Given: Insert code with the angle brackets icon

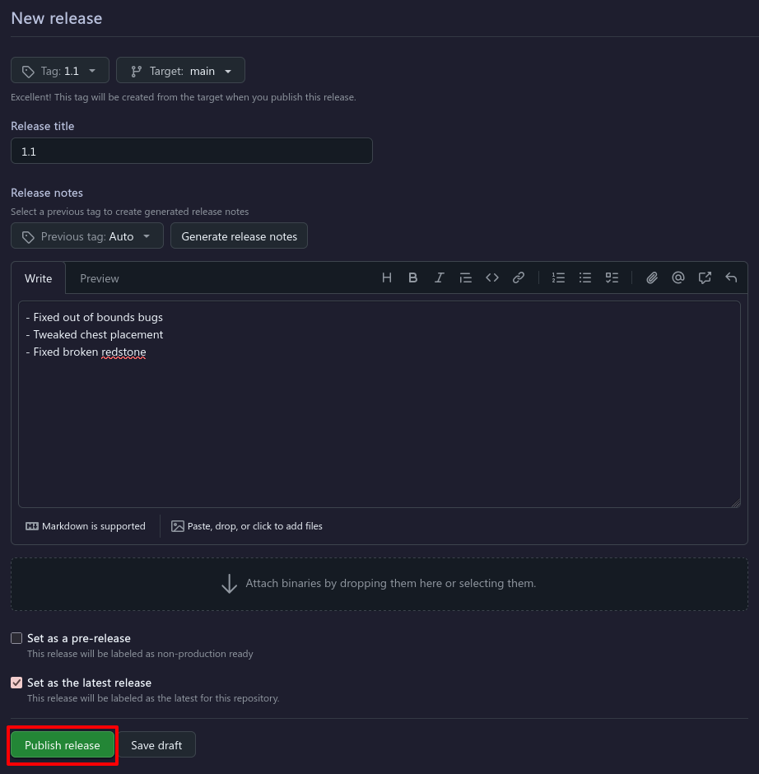Looking at the screenshot, I should [x=492, y=278].
